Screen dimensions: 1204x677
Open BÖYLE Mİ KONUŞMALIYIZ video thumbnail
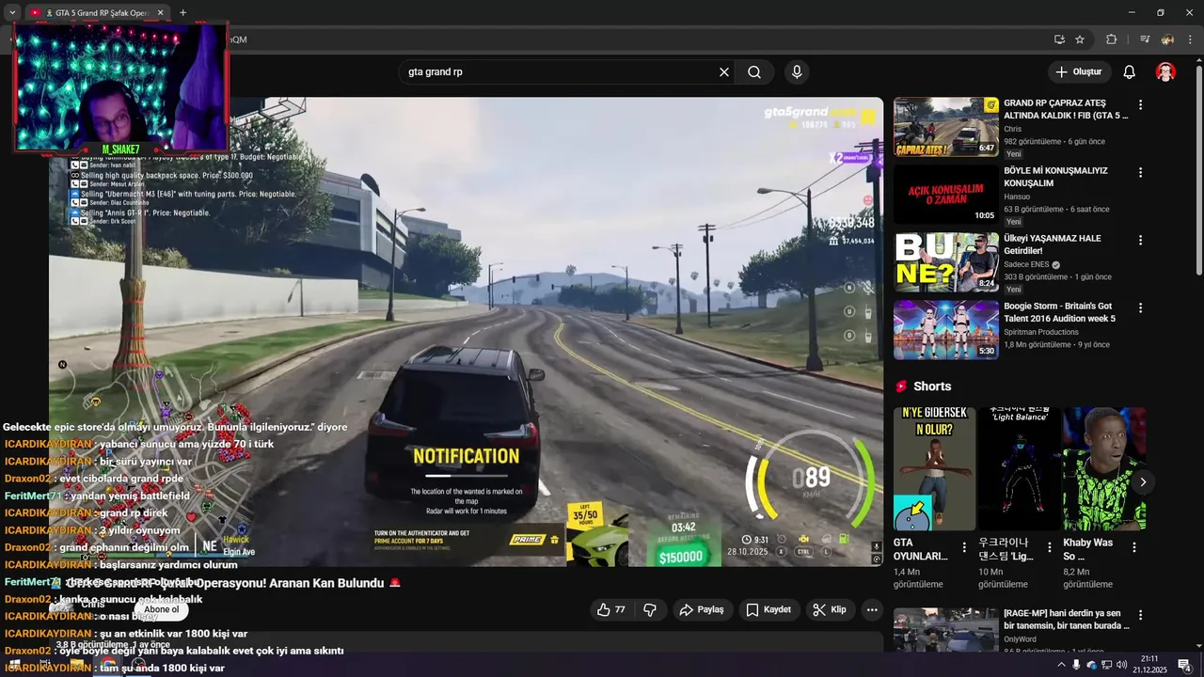pyautogui.click(x=945, y=195)
